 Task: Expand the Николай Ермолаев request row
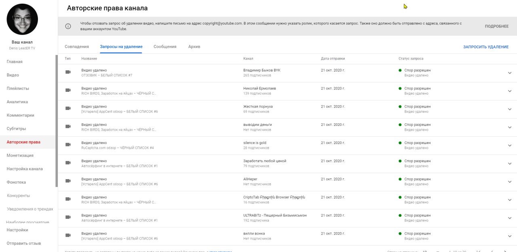point(510,91)
